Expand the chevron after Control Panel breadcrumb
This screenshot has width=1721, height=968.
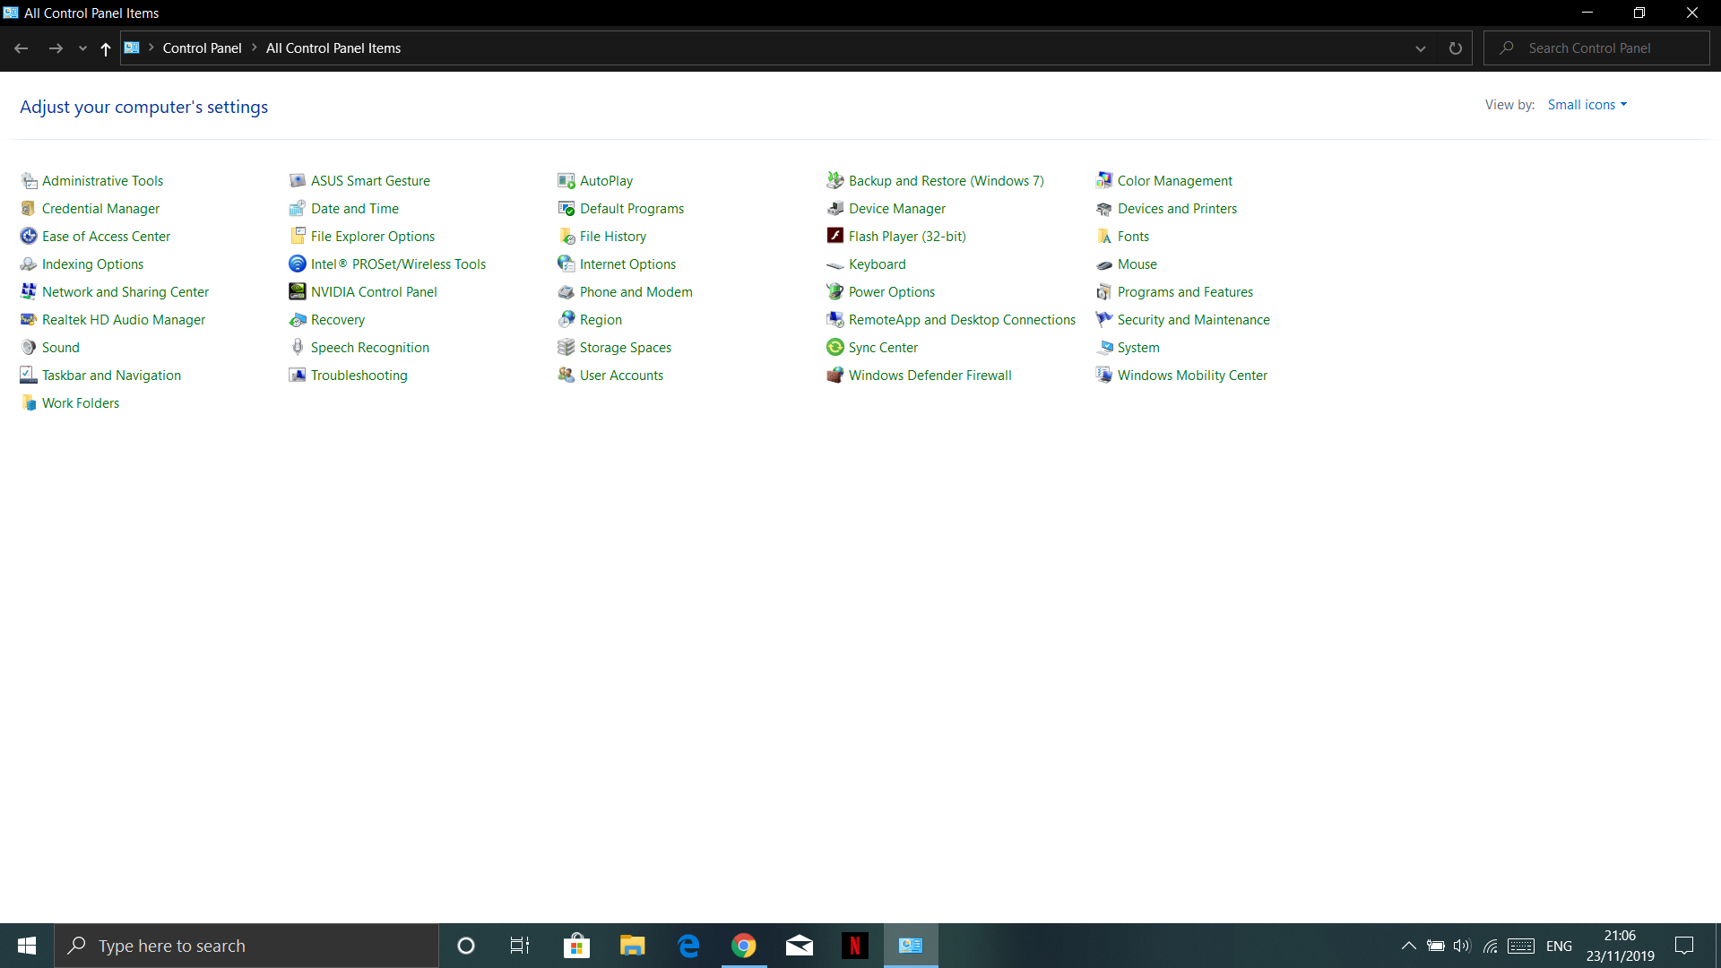[255, 48]
